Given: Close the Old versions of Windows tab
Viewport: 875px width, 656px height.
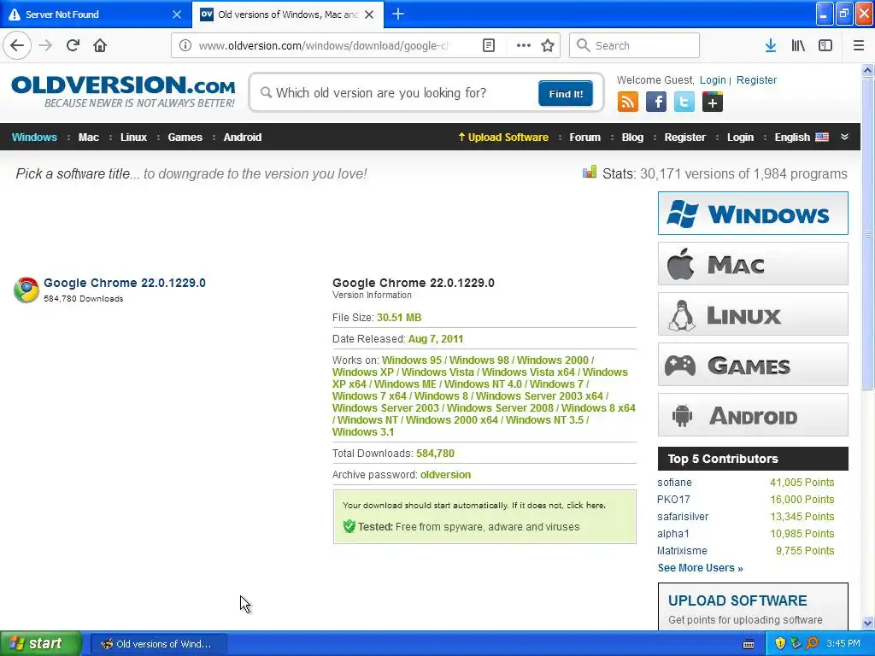Looking at the screenshot, I should pyautogui.click(x=369, y=15).
